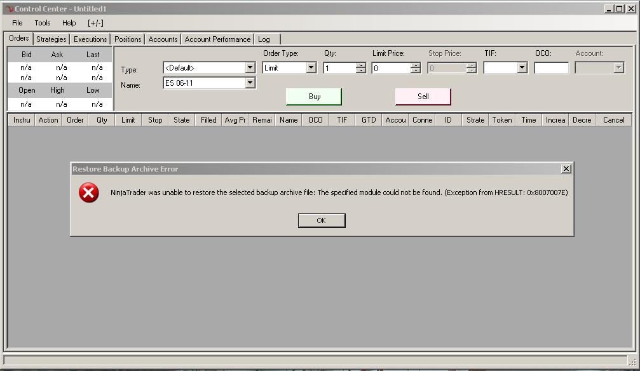Viewport: 640px width, 371px height.
Task: Decrease Limit Price with down arrow
Action: [416, 71]
